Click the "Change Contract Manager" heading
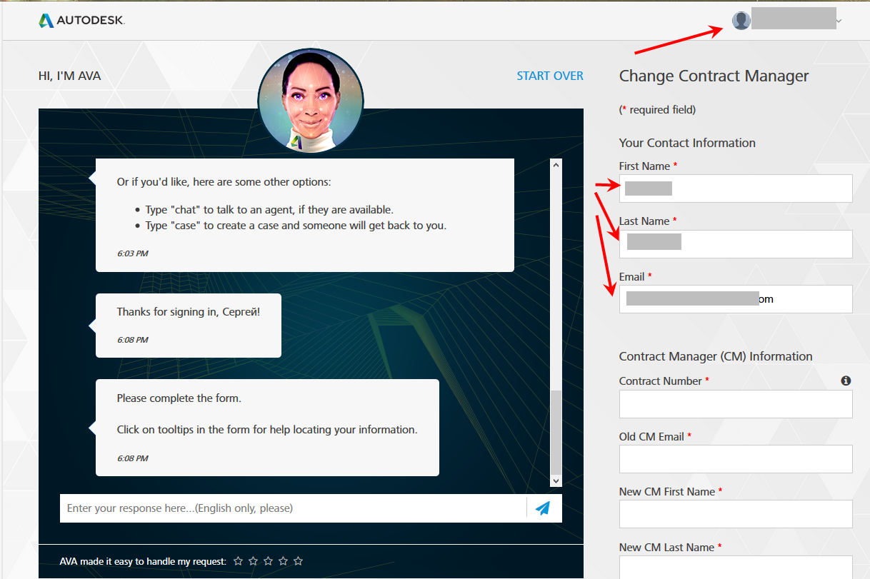Screen dimensions: 870x579 tap(714, 76)
